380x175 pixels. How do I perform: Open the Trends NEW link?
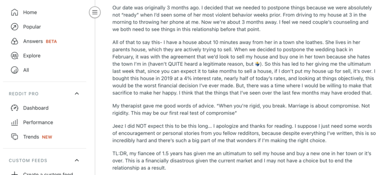(38, 137)
